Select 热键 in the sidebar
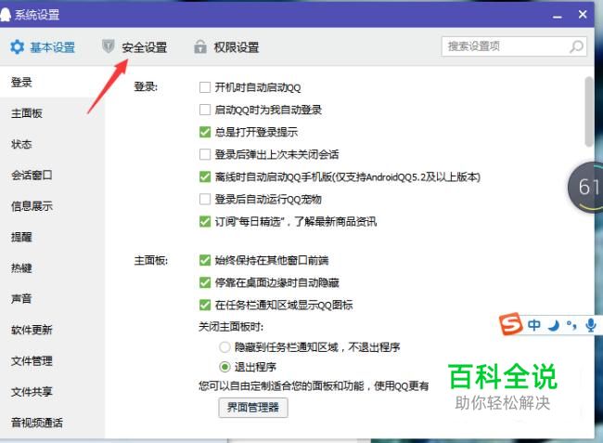The image size is (603, 443). pyautogui.click(x=52, y=267)
